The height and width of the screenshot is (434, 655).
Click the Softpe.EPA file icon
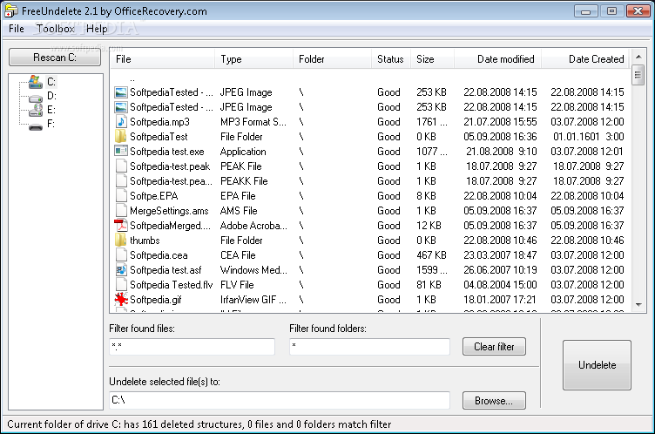(x=121, y=196)
